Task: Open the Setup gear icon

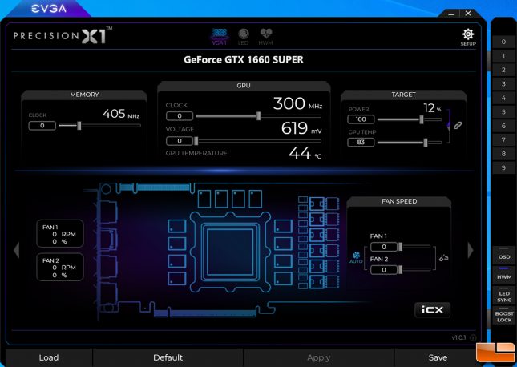Action: pos(468,37)
